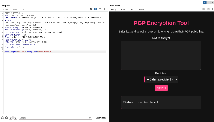Select the combined tabbed layout icon
This screenshot has width=214, height=122.
(212, 2)
